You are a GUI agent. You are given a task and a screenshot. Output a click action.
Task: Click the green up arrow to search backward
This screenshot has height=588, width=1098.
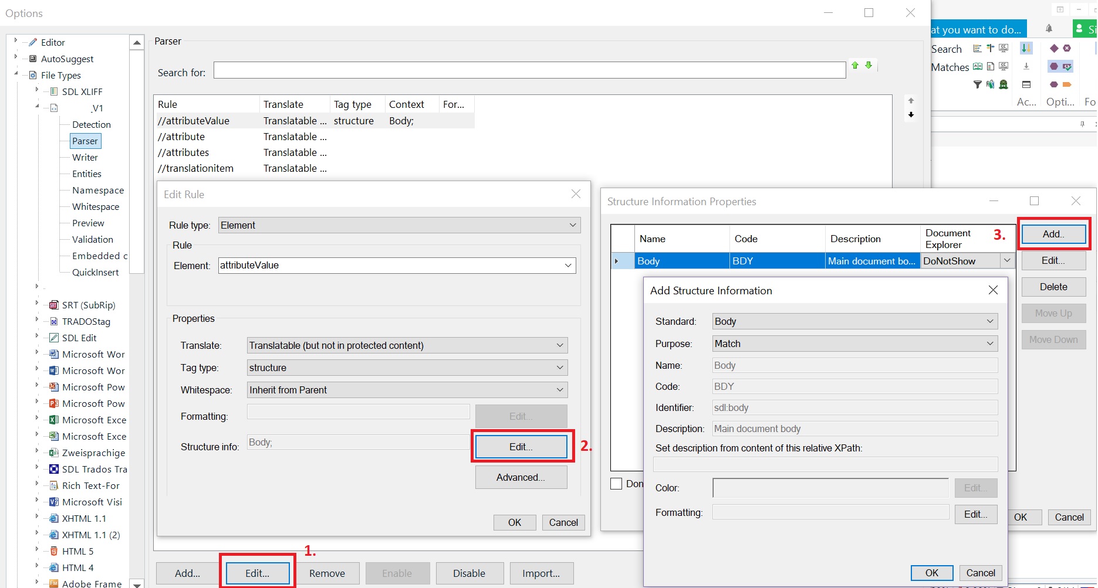(x=855, y=65)
